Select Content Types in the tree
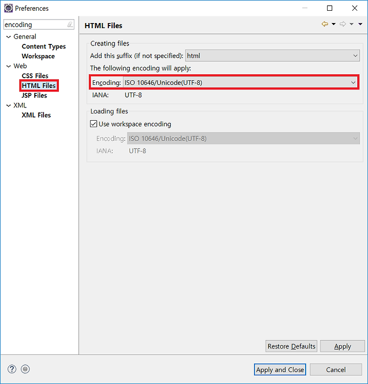Screen dimensions: 368x384 pyautogui.click(x=43, y=47)
